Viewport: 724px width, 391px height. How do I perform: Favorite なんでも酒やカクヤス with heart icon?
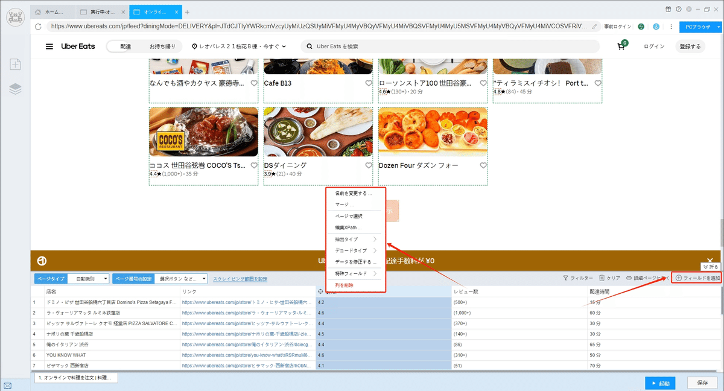pos(254,83)
